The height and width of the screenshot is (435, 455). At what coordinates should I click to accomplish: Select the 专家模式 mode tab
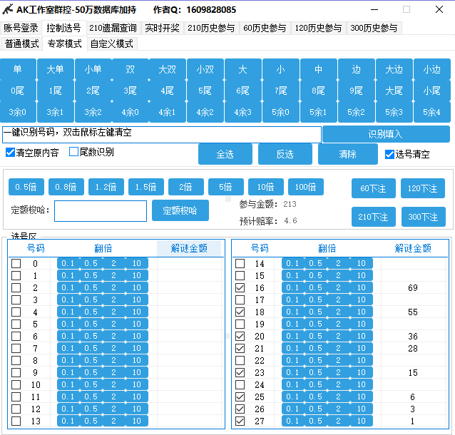(65, 43)
